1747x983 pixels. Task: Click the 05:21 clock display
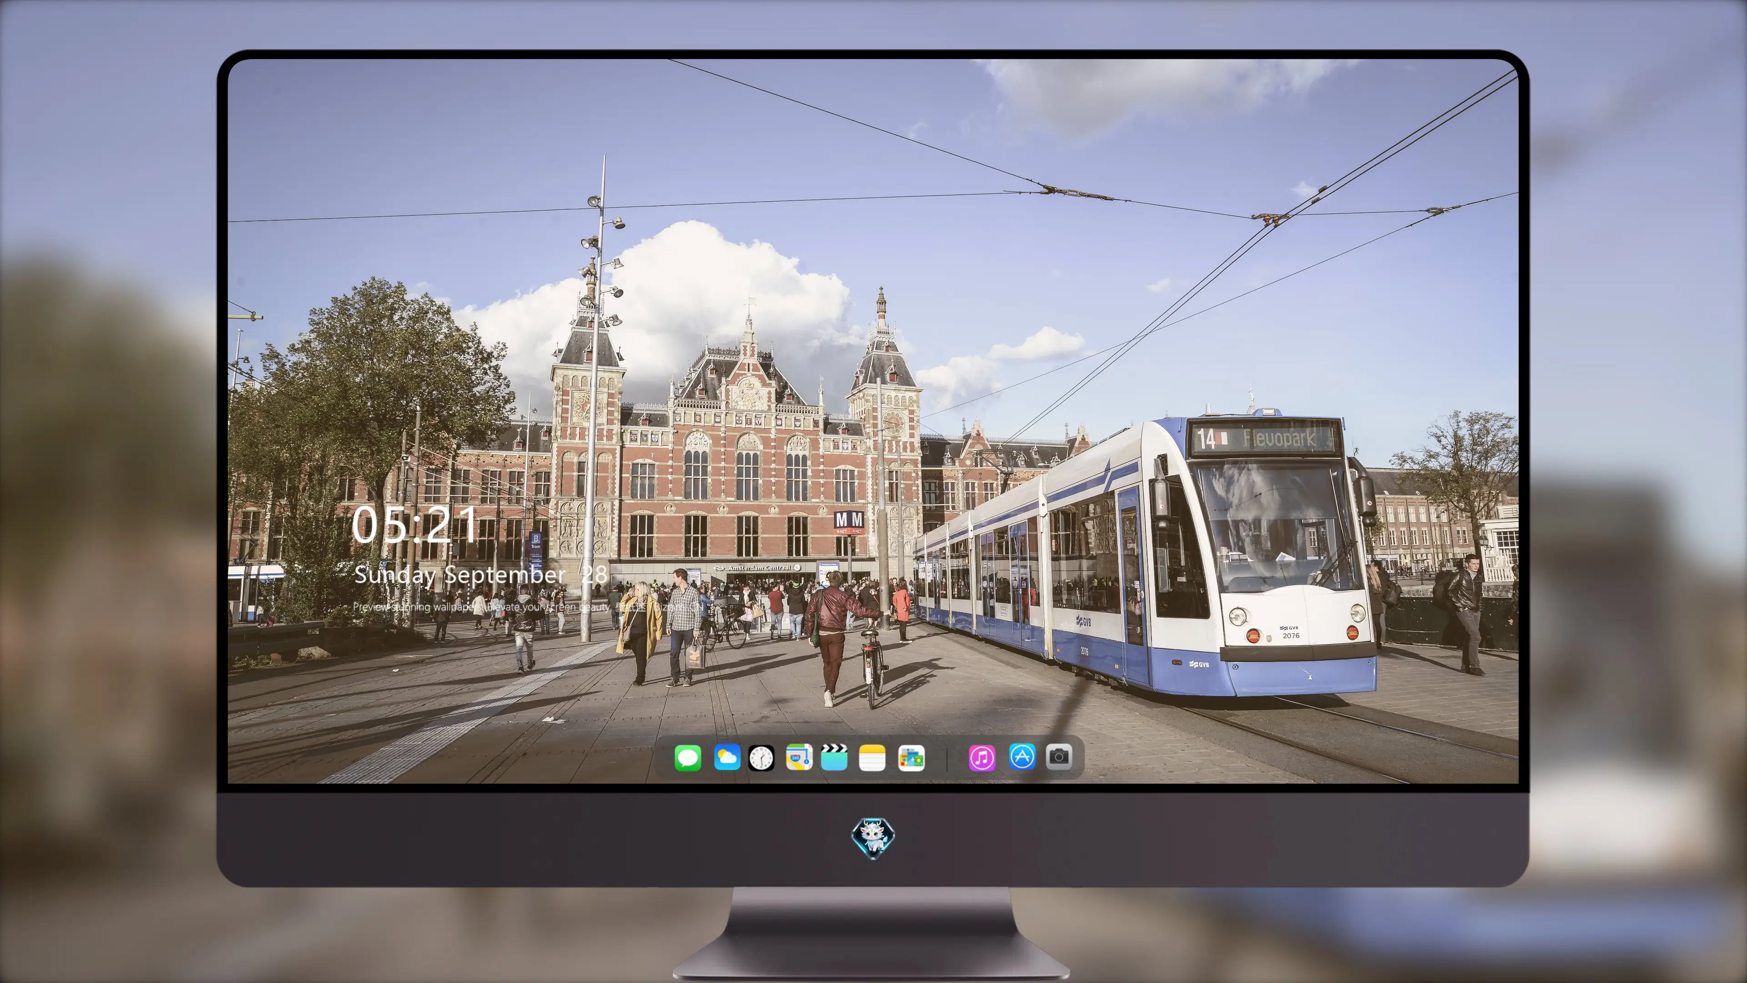414,524
